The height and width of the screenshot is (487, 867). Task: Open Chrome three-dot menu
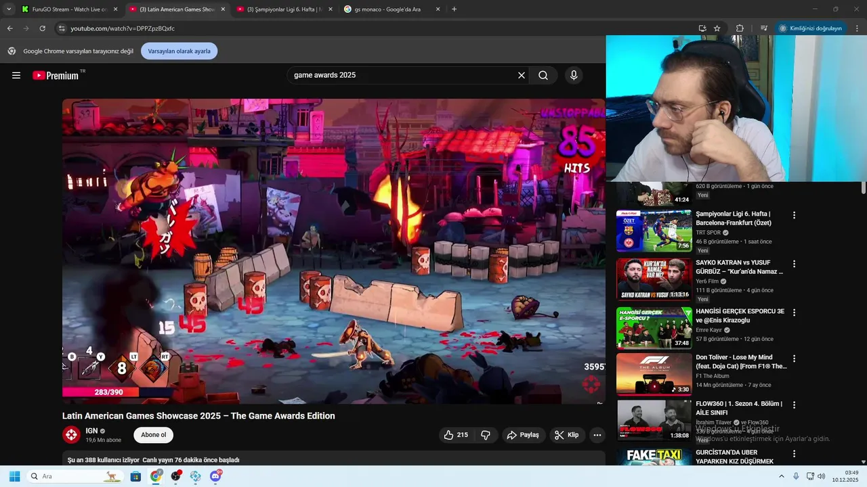click(858, 28)
